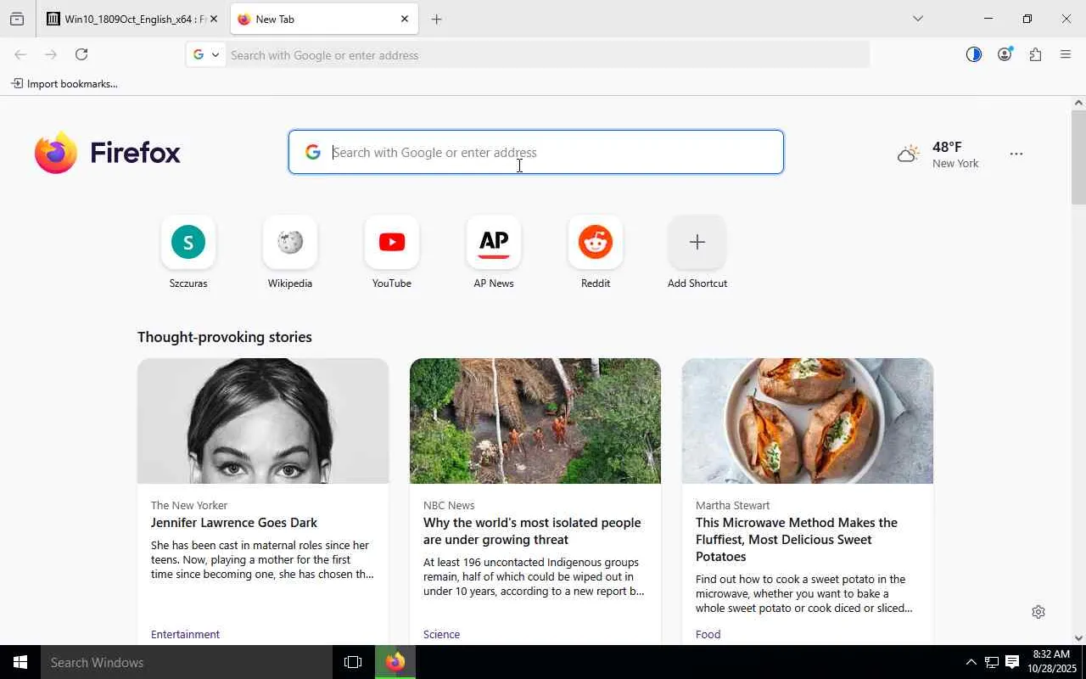Go back with the back arrow

point(20,54)
